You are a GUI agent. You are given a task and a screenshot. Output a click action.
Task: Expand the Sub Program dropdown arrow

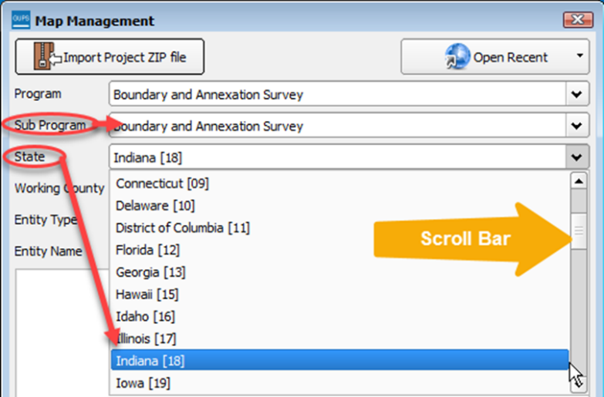point(576,126)
